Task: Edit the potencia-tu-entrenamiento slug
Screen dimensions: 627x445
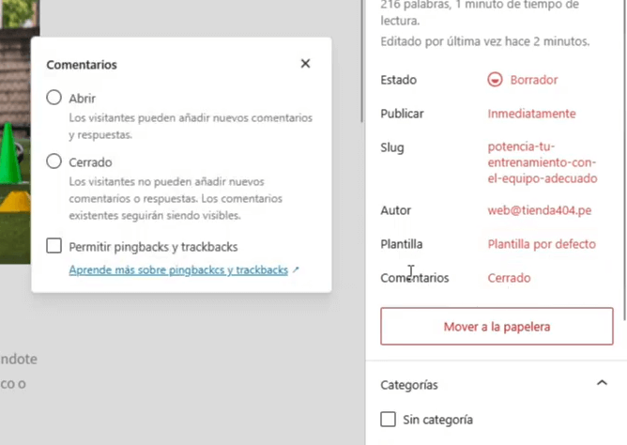Action: (x=542, y=162)
